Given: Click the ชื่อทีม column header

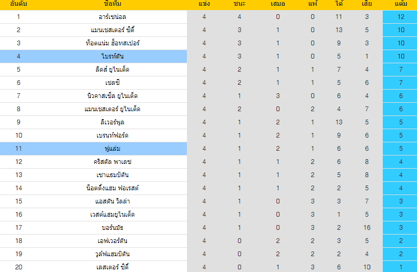Looking at the screenshot, I should (113, 4).
